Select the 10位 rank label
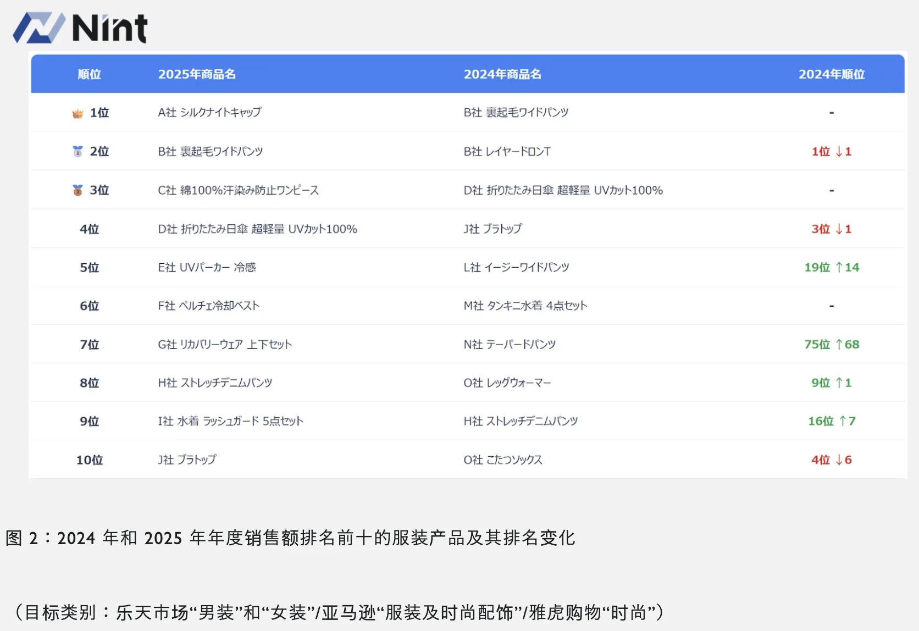 tap(90, 460)
